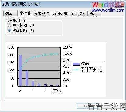
Task: Choose the 主坐标轴 (P) radio button
Action: pos(21,25)
